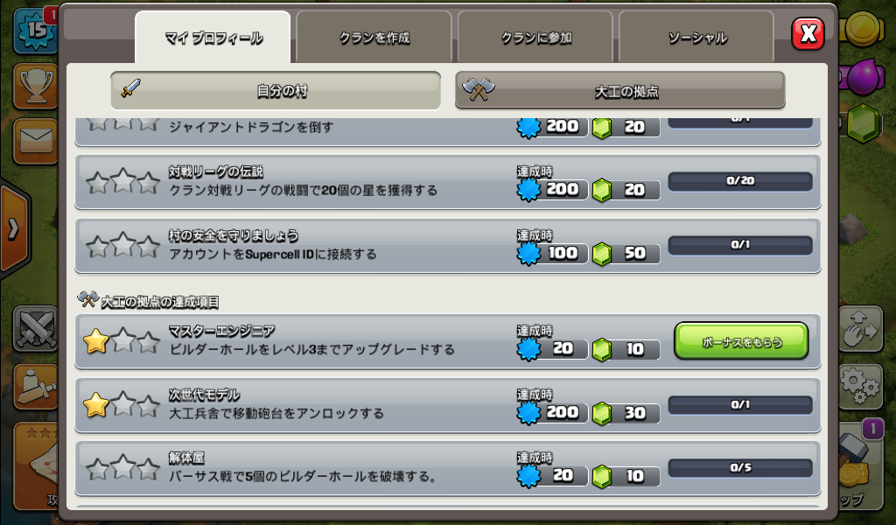Tap the level 15 experience badge

(x=35, y=31)
